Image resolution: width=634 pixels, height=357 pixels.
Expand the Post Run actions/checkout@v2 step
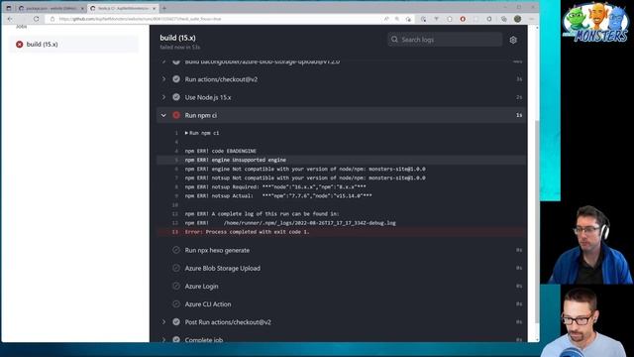pyautogui.click(x=163, y=322)
